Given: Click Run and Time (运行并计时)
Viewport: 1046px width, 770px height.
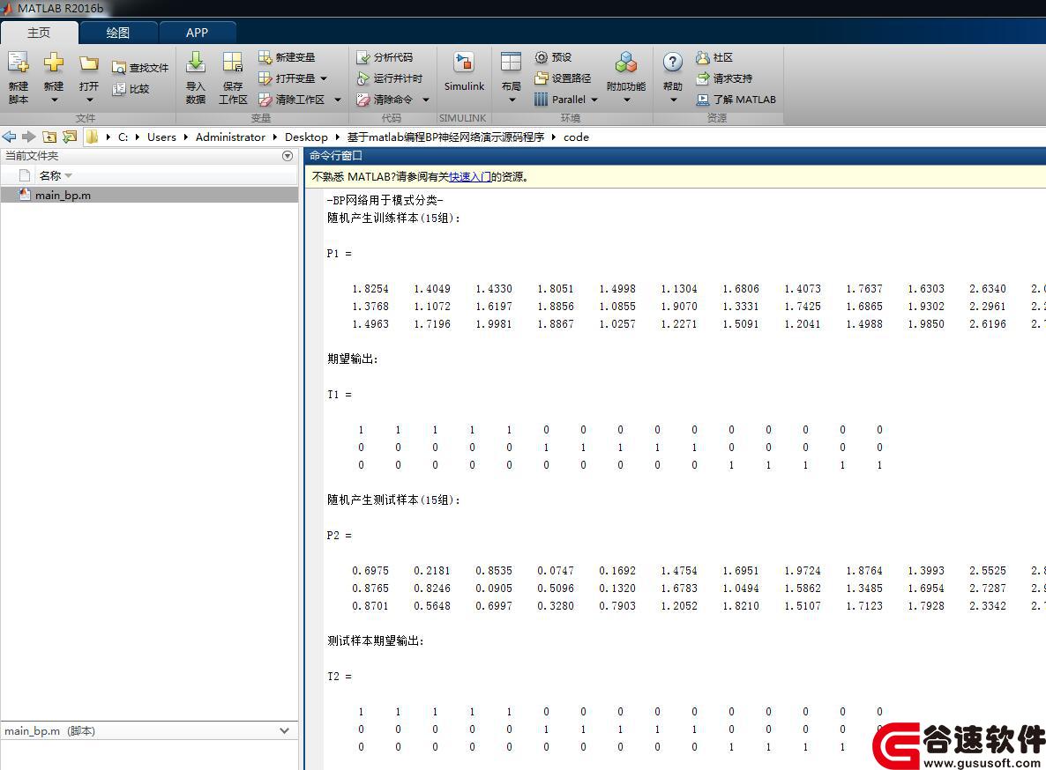Looking at the screenshot, I should 390,78.
